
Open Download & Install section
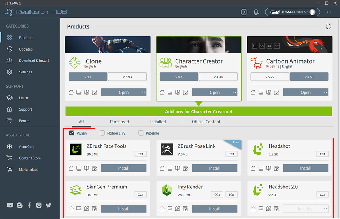click(34, 60)
